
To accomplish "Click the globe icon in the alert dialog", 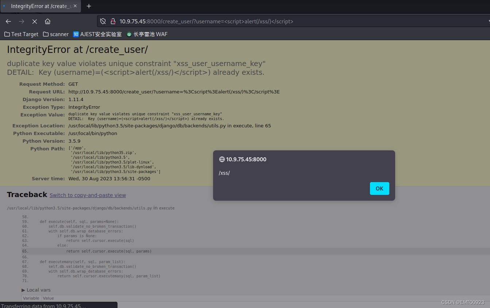I will (222, 159).
